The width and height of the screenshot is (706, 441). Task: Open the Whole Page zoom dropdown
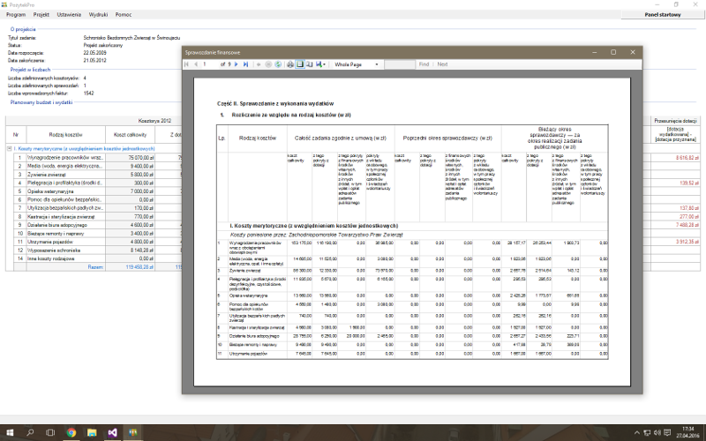357,64
